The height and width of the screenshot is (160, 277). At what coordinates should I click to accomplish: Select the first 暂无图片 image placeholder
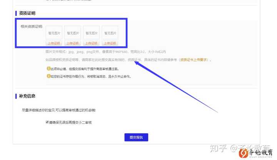54,33
